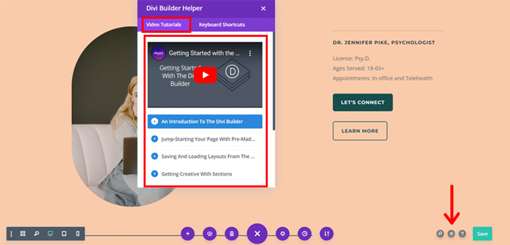Select An Introduction To The Divi Builder
Image resolution: width=510 pixels, height=245 pixels.
(205, 122)
